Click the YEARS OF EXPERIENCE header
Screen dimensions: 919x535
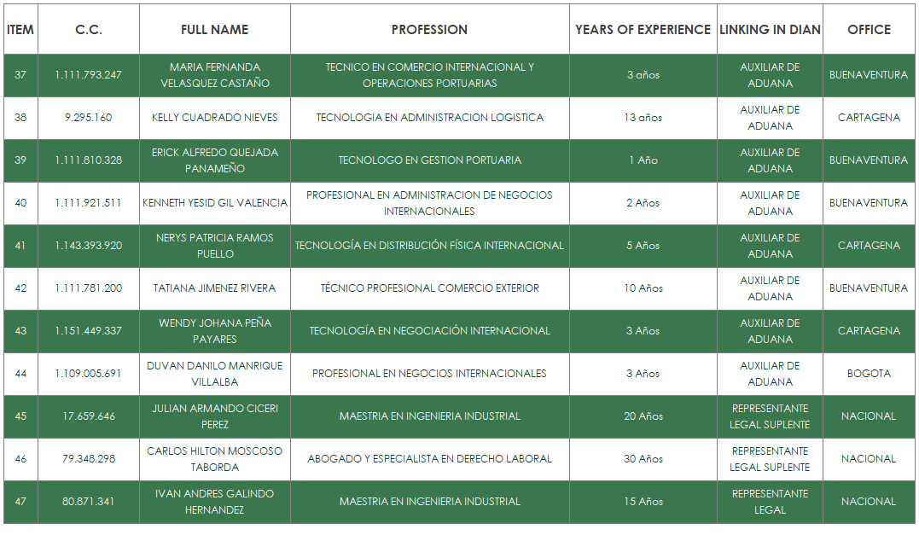click(643, 29)
